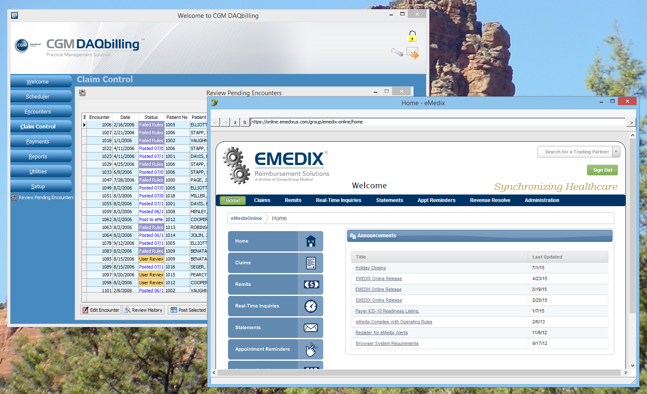Image resolution: width=647 pixels, height=394 pixels.
Task: Click the browser forward arrow button in eMedix
Action: pos(225,122)
